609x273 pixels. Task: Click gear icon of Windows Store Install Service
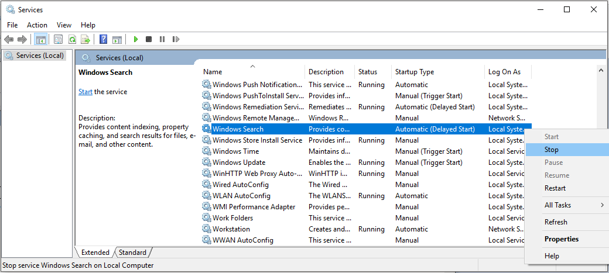pos(207,140)
